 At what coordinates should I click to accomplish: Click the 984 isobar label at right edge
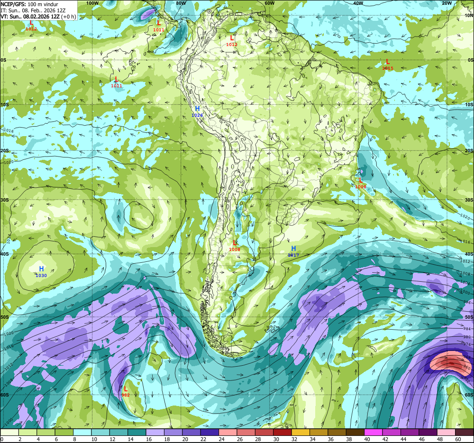467,328
